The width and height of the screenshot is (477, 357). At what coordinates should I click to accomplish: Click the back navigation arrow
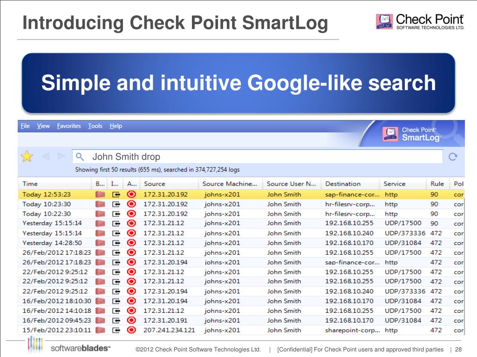[46, 157]
